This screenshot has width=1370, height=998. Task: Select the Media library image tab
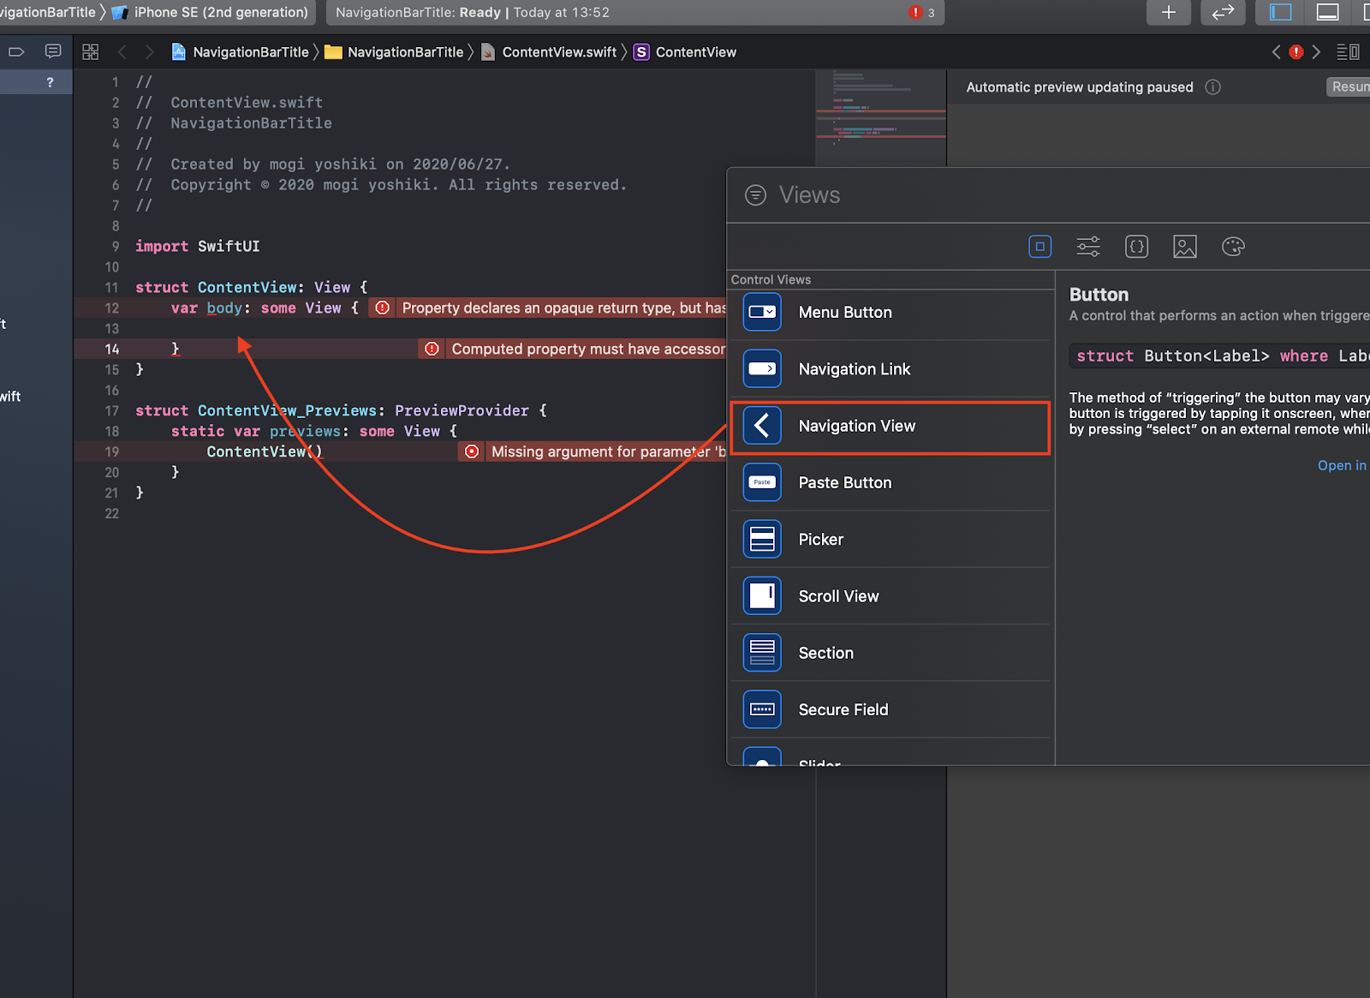(1185, 247)
